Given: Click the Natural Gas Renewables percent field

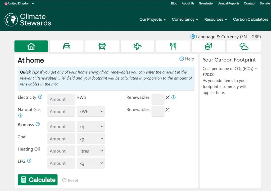Looking at the screenshot, I should click(158, 111).
